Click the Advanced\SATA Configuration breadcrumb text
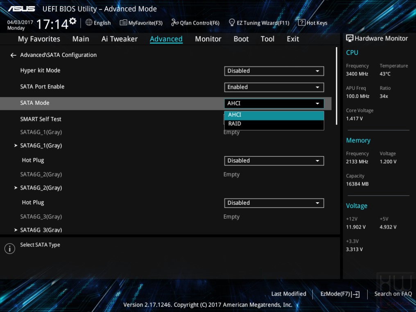Image resolution: width=416 pixels, height=312 pixels. [x=59, y=55]
